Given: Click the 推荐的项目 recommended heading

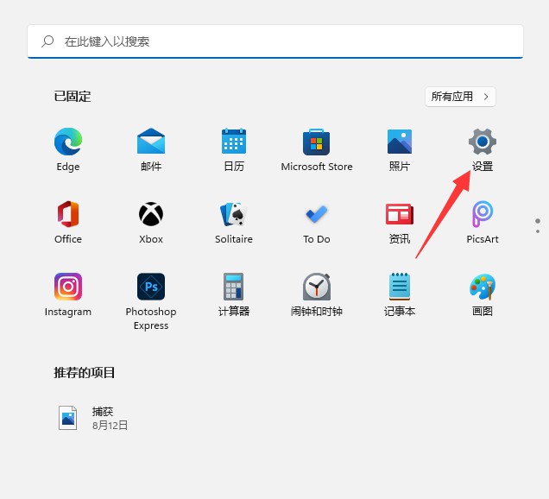Looking at the screenshot, I should (x=84, y=372).
